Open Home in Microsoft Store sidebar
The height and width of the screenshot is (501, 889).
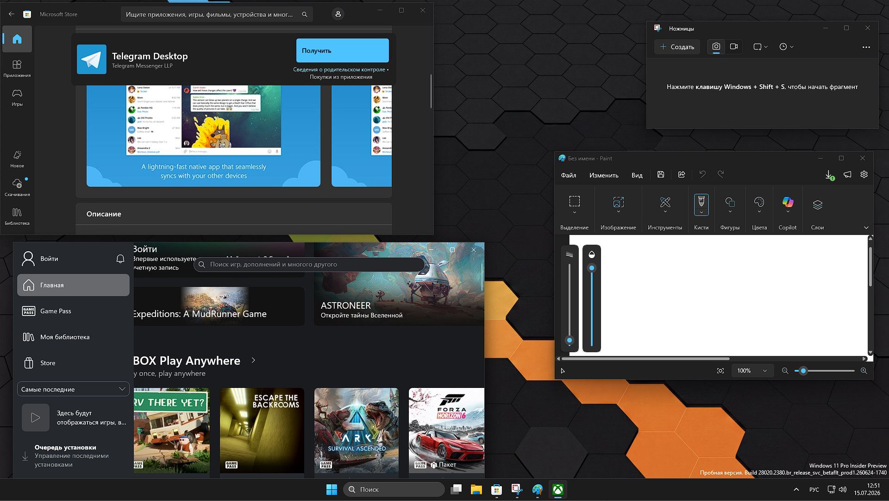coord(17,39)
